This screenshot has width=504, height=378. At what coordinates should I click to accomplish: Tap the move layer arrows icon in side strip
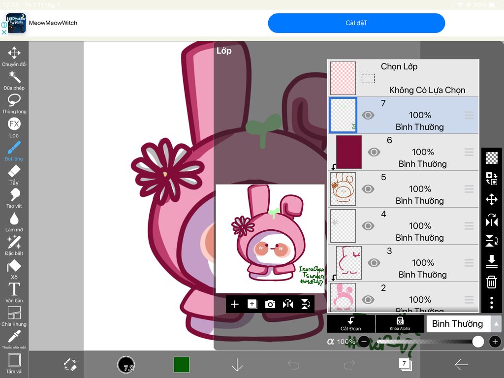point(492,199)
